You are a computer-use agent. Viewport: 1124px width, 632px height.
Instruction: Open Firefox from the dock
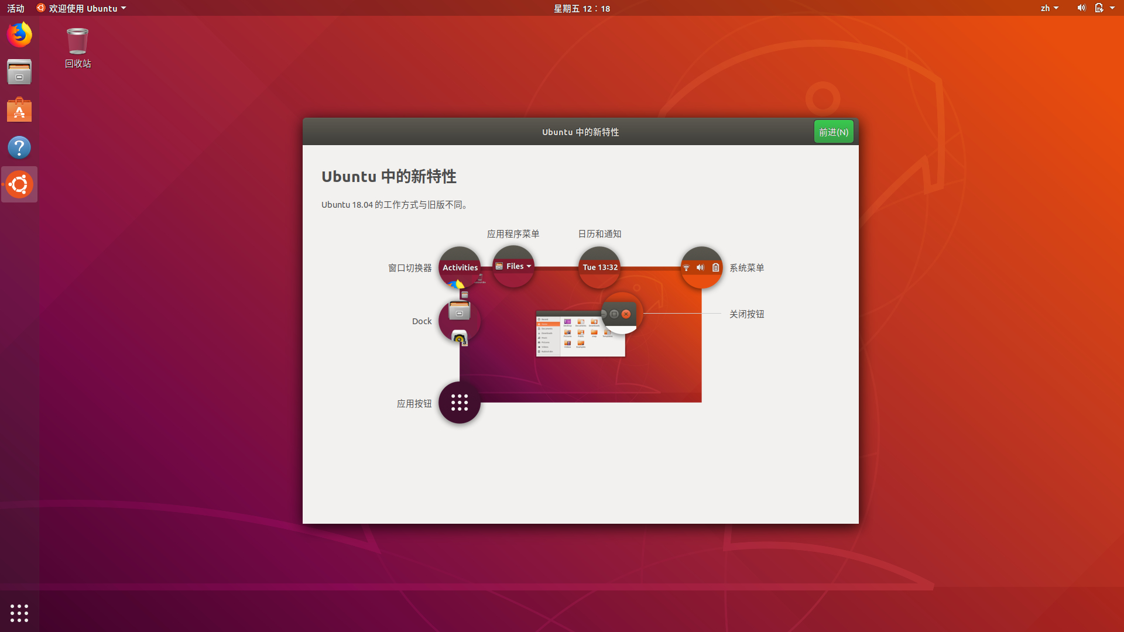pos(19,35)
